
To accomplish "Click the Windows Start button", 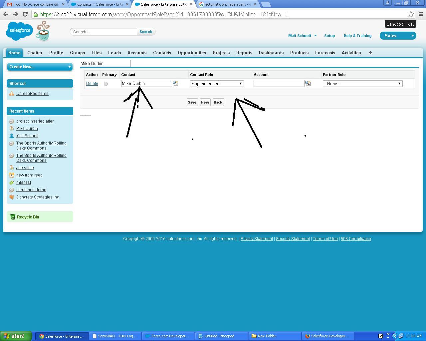I will coord(16,336).
